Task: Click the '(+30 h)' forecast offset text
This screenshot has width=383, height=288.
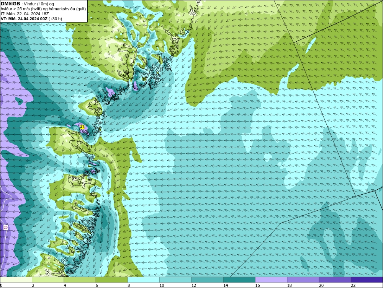Action: coord(55,19)
